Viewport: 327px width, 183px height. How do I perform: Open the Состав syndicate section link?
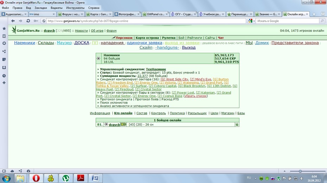[142, 113]
